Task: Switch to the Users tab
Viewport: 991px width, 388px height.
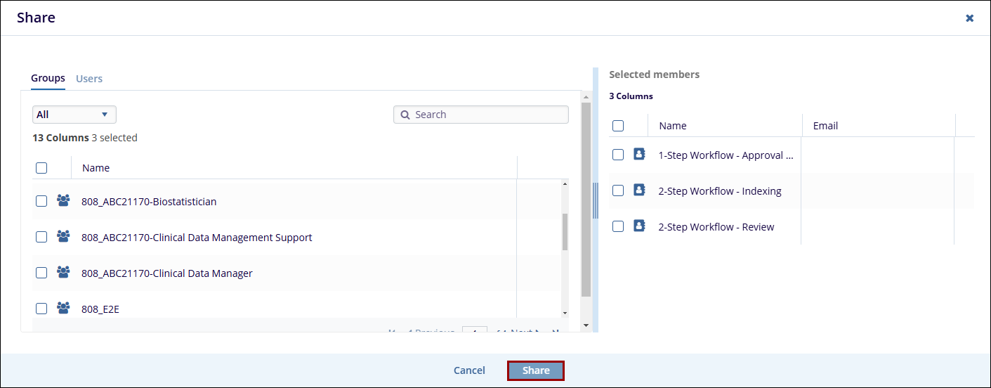Action: (x=89, y=79)
